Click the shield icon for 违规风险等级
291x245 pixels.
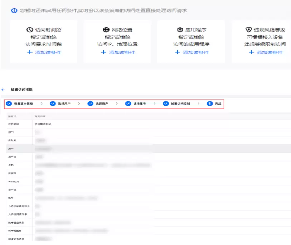click(248, 30)
